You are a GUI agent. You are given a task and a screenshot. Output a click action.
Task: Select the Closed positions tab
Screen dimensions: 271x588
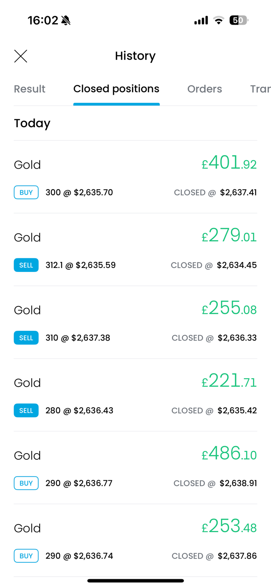pyautogui.click(x=116, y=89)
